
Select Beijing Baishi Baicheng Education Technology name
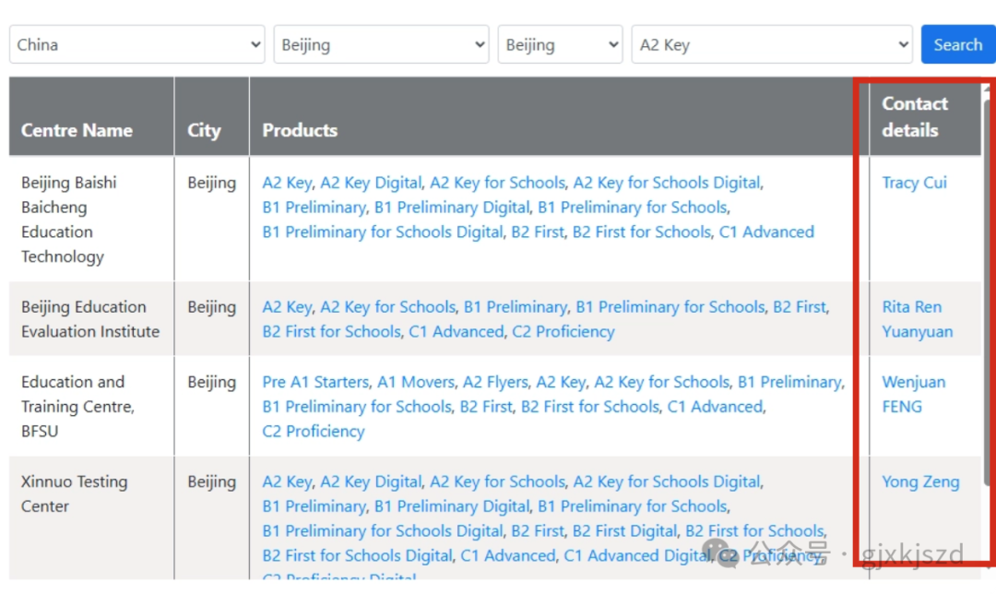(68, 220)
